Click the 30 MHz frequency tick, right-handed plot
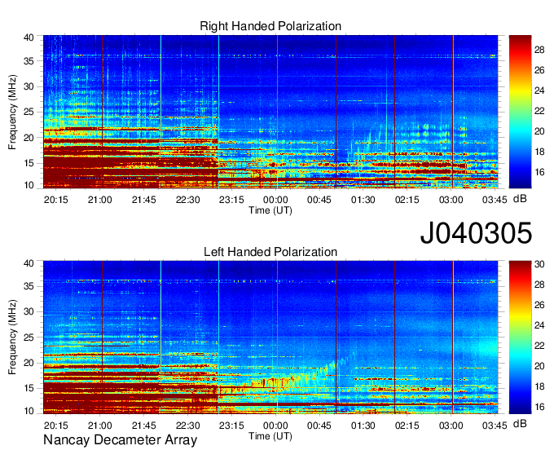The image size is (554, 450). click(x=29, y=86)
